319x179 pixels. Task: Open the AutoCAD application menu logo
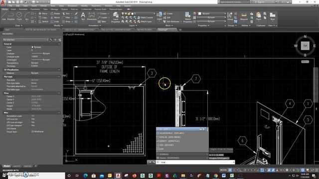tap(2, 2)
